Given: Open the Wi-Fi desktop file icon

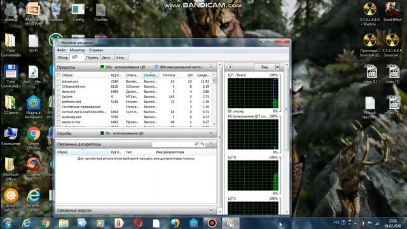Looking at the screenshot, I should [33, 43].
